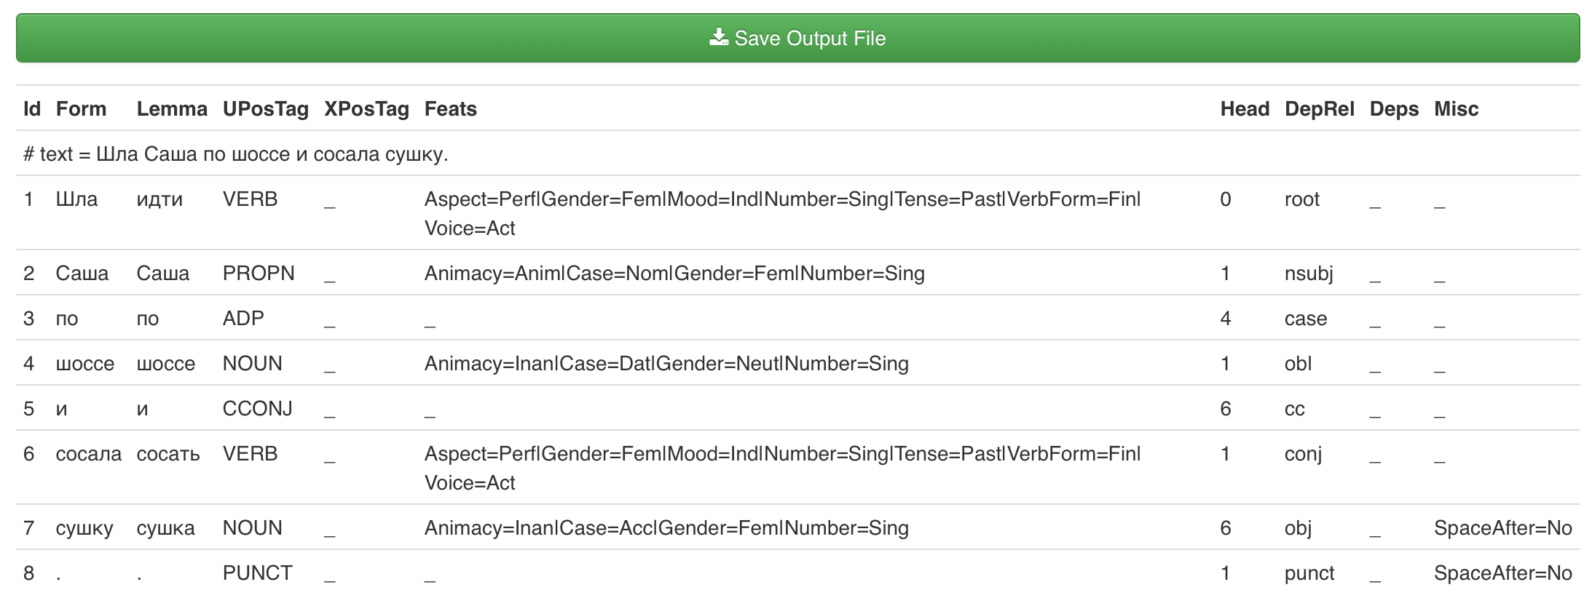This screenshot has width=1592, height=614.
Task: Click the 'nsubj' DepRel cell
Action: point(1309,274)
